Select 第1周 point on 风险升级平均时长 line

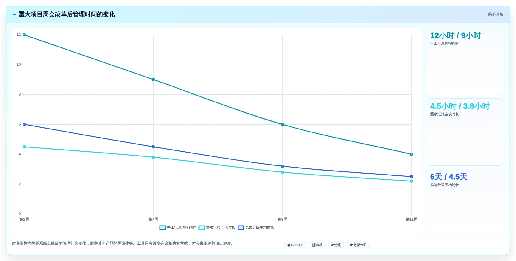point(24,124)
